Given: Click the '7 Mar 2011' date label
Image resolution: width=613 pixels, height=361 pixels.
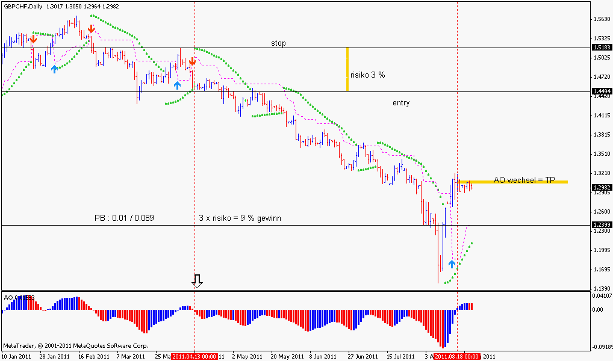Looking at the screenshot, I should [x=131, y=356].
